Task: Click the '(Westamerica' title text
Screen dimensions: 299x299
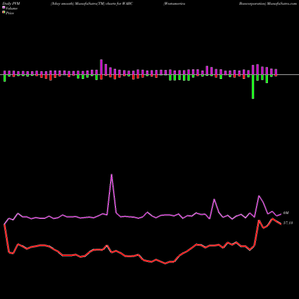Action: 174,4
